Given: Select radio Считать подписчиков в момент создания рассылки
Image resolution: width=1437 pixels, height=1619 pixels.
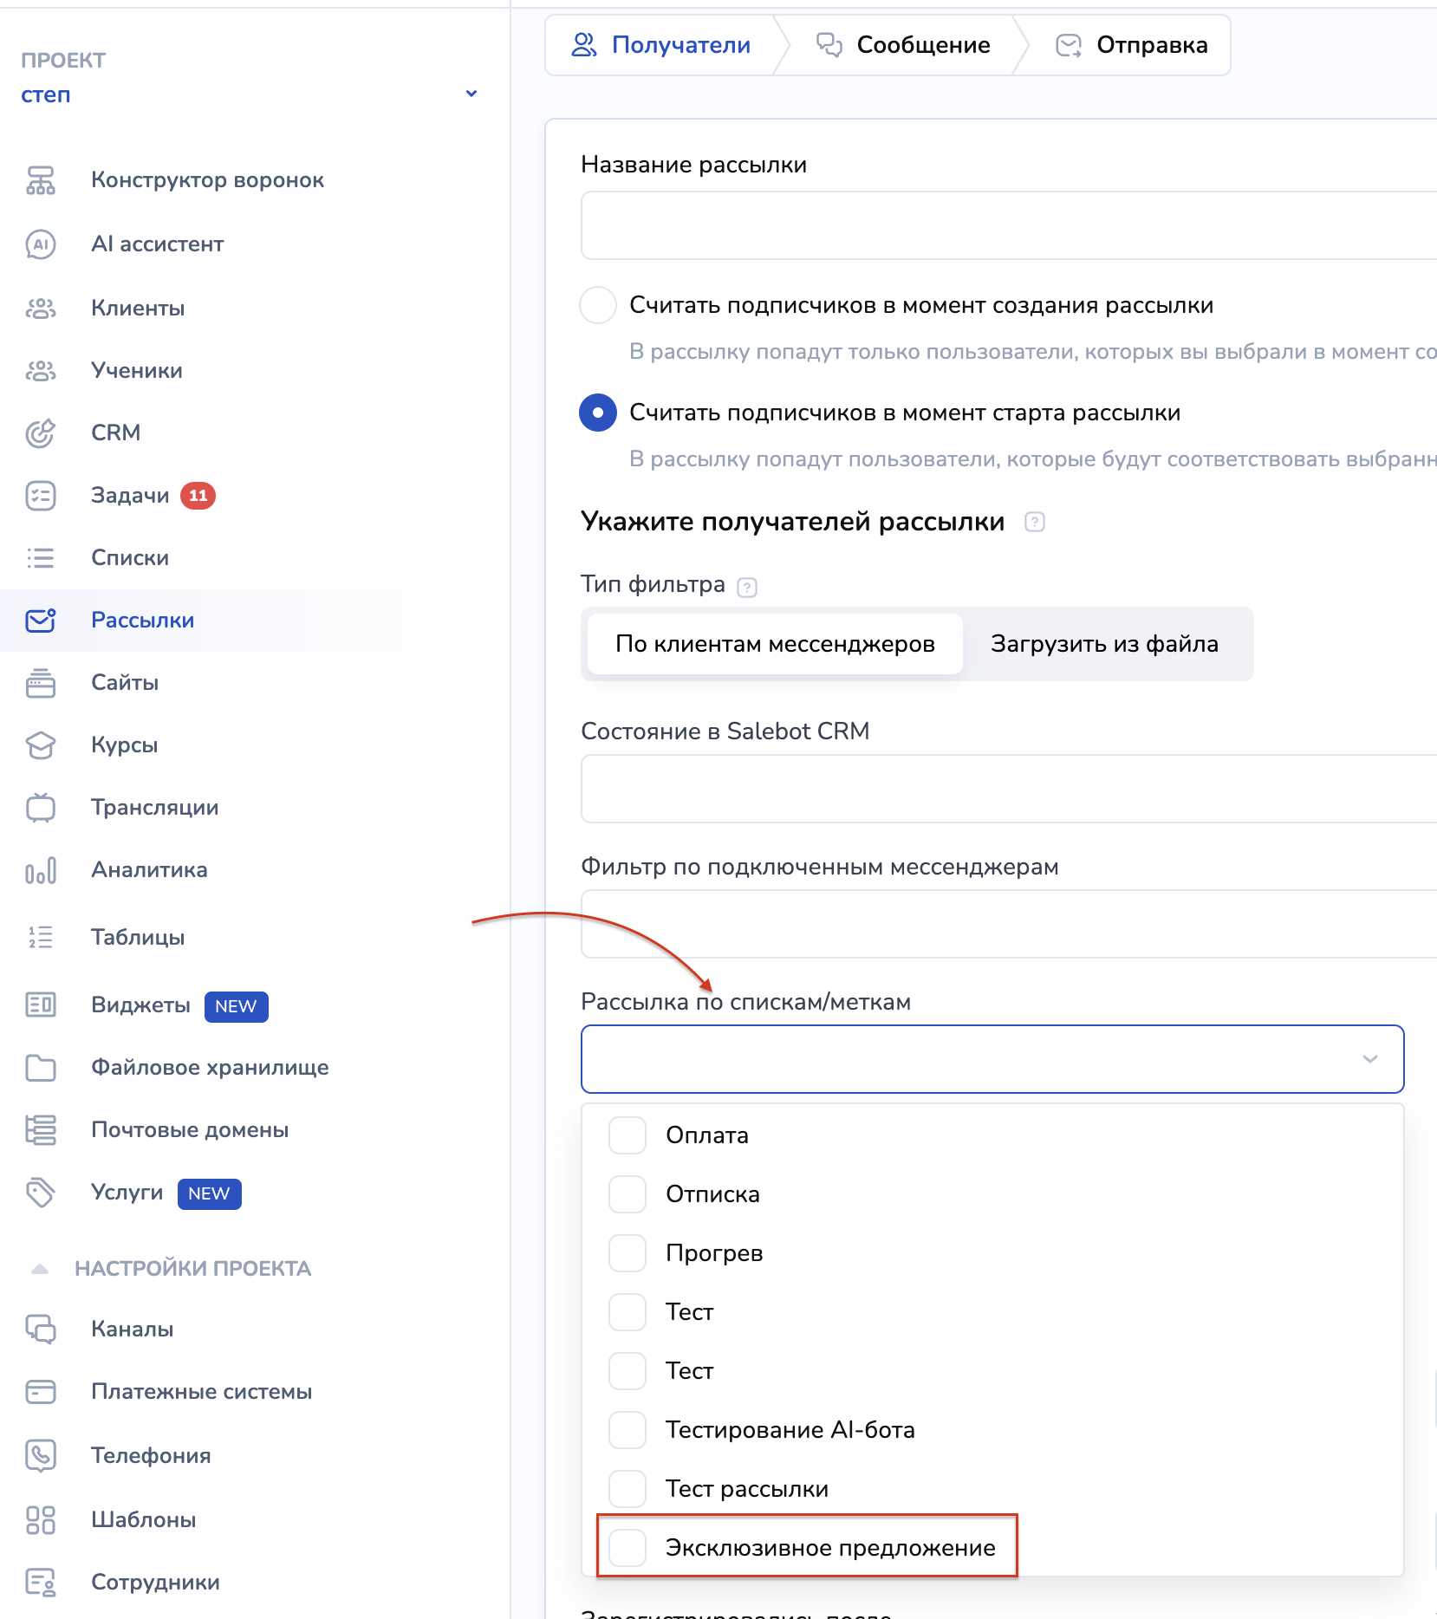Looking at the screenshot, I should 598,305.
